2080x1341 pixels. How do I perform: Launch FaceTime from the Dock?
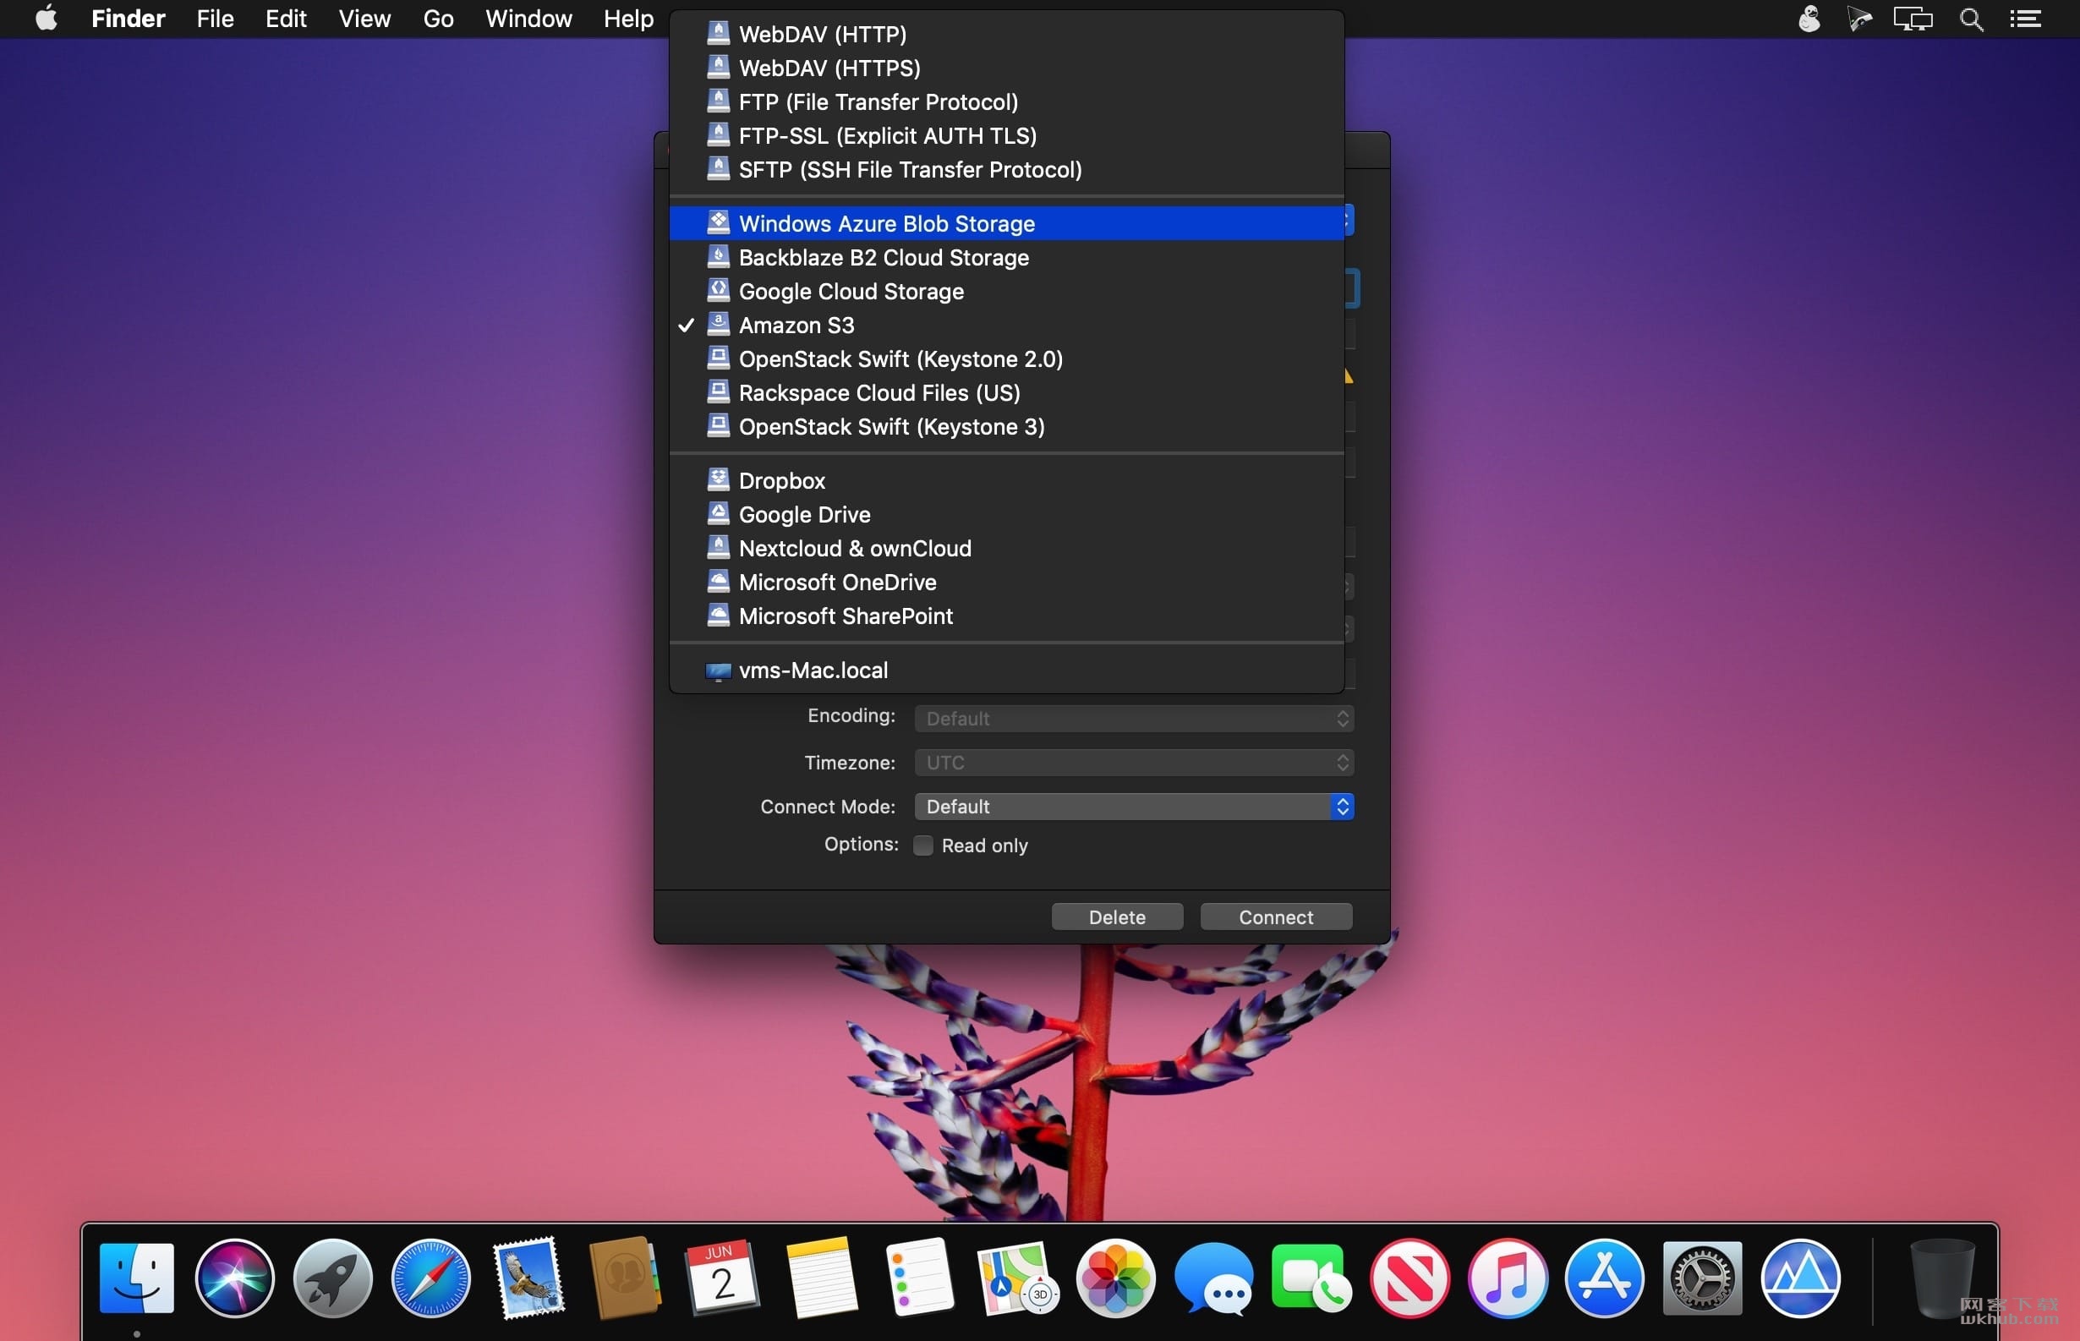pyautogui.click(x=1311, y=1278)
